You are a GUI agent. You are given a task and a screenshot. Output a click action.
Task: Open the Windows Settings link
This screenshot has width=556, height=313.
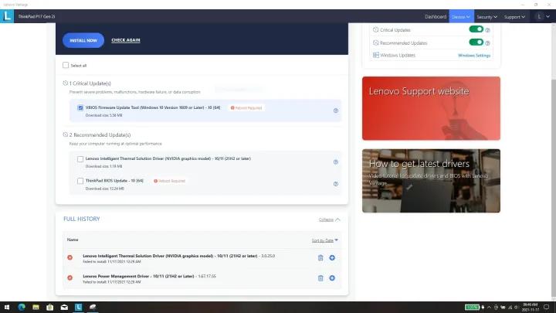[474, 56]
